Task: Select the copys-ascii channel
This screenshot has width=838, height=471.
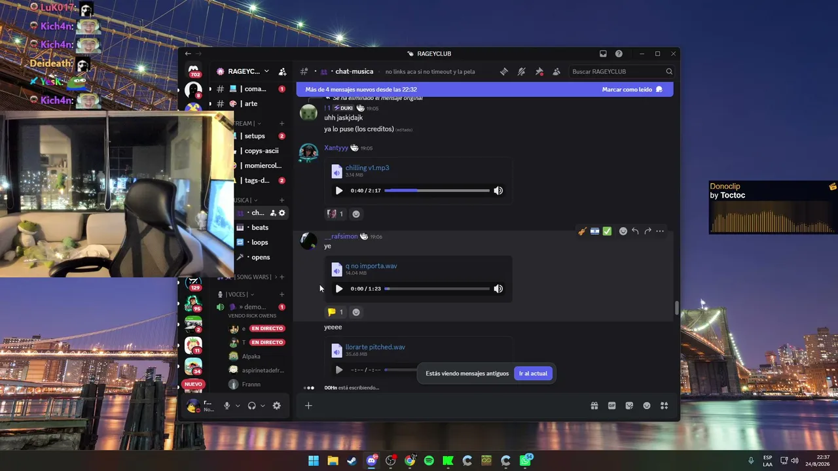Action: click(x=261, y=150)
